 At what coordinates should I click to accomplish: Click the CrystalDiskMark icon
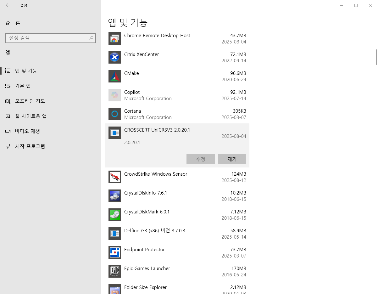(115, 215)
